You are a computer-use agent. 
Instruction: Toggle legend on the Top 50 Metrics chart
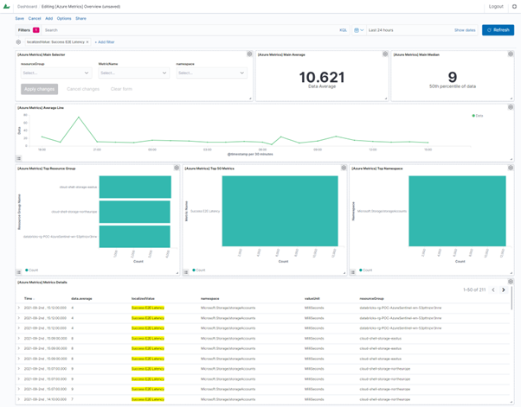186,272
